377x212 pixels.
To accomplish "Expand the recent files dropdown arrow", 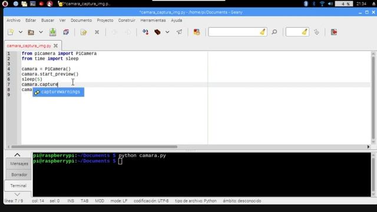I will [x=41, y=32].
